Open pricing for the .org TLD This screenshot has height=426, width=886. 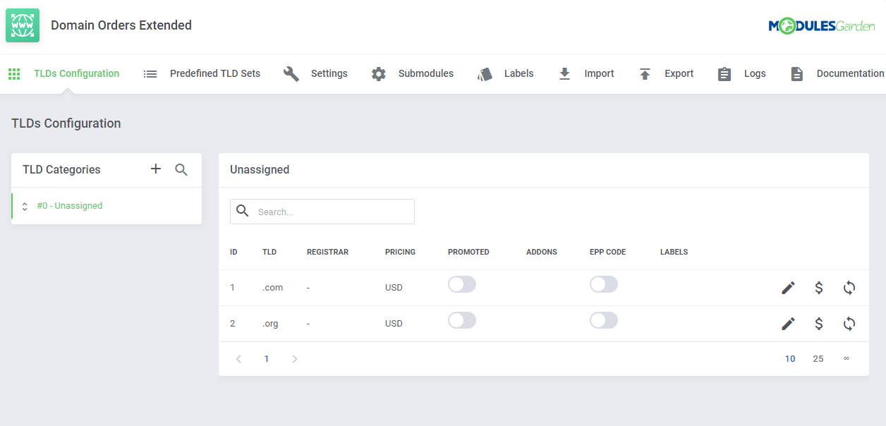click(x=819, y=323)
